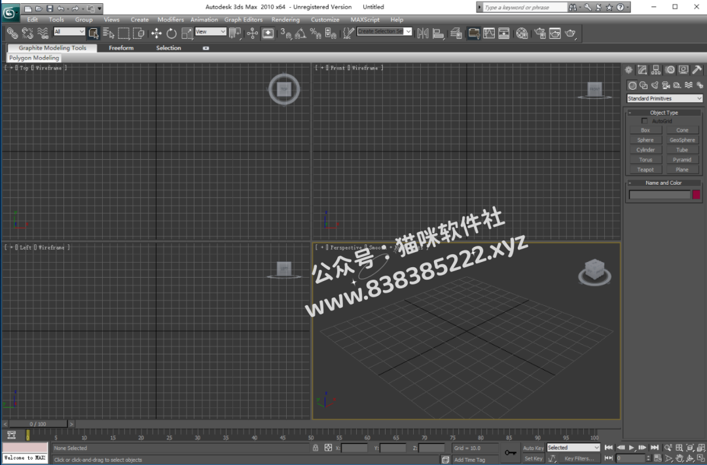Open Select by Name dialog
Viewport: 707px width, 465px height.
click(x=108, y=33)
